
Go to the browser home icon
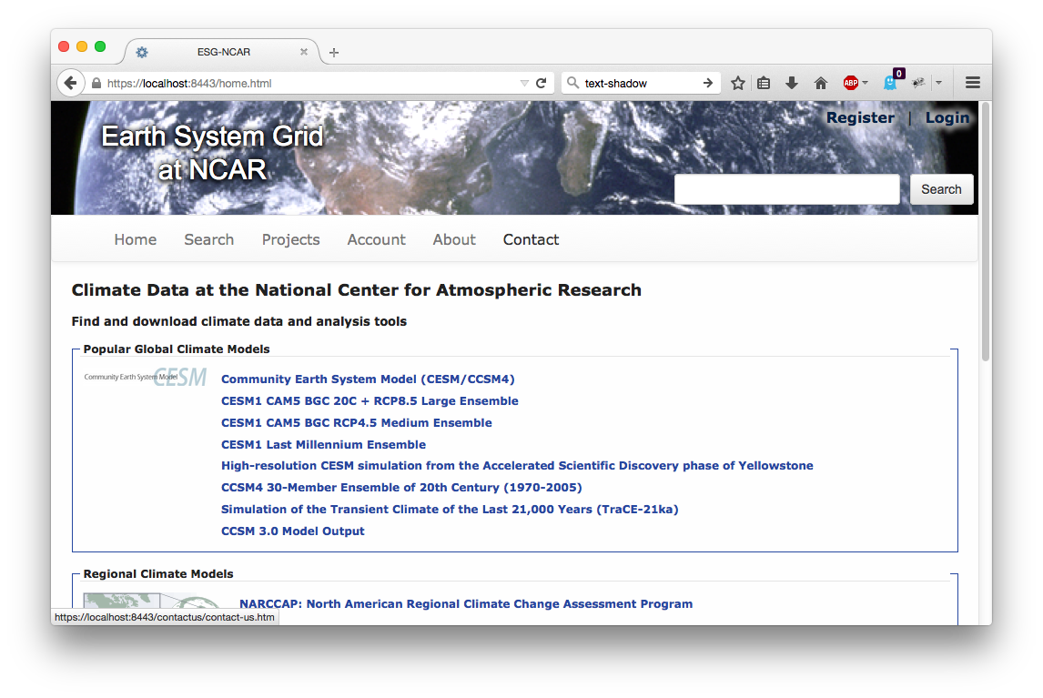click(x=820, y=83)
